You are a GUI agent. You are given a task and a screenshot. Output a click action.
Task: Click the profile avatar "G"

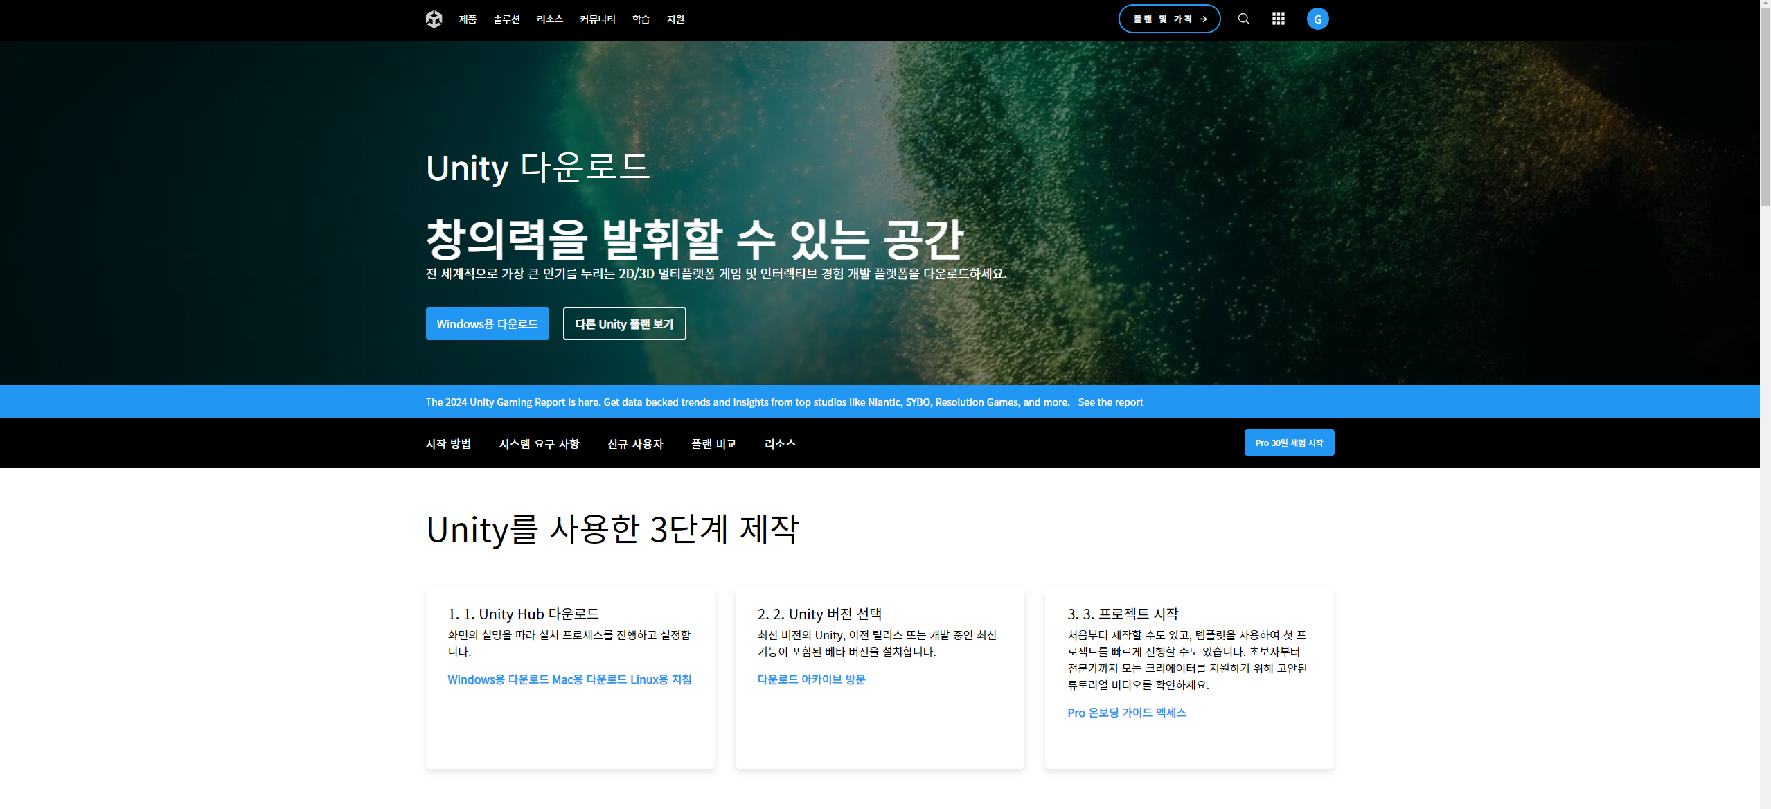[x=1317, y=19]
